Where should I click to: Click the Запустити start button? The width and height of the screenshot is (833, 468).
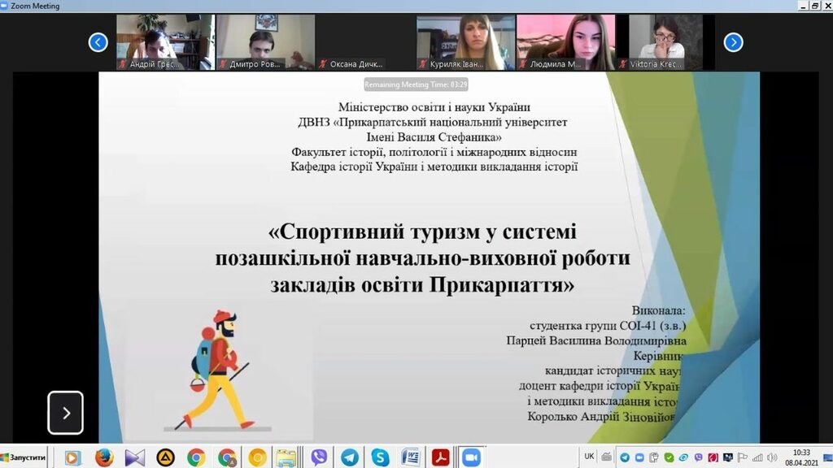[x=24, y=457]
